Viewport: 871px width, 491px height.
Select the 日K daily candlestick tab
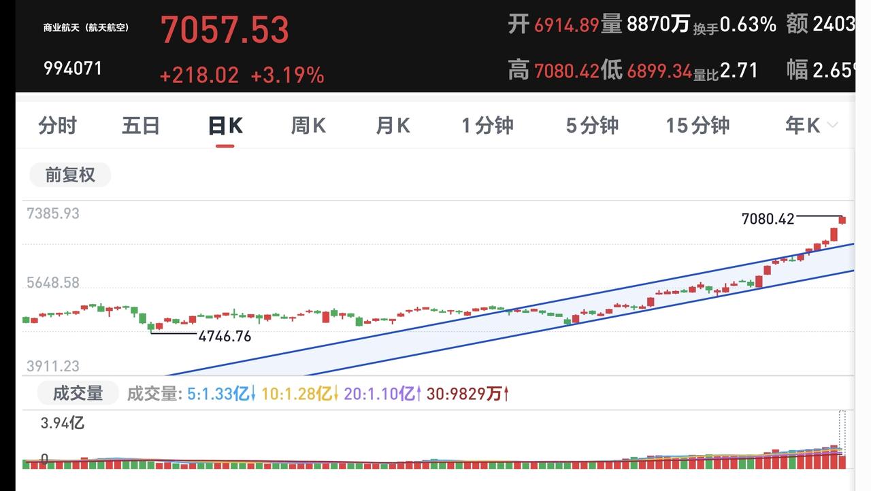[225, 126]
